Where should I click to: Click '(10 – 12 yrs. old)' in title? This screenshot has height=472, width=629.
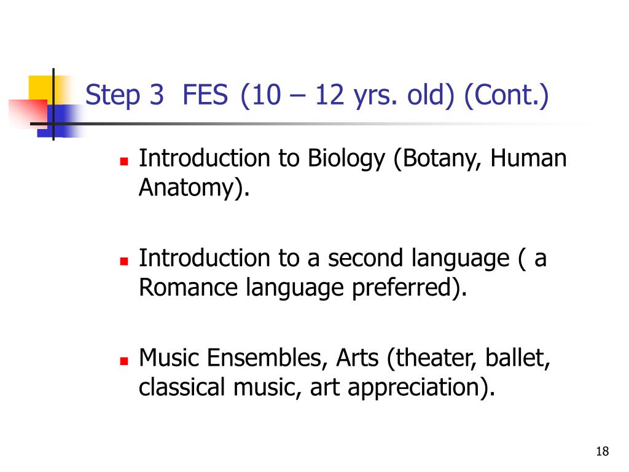[x=348, y=95]
